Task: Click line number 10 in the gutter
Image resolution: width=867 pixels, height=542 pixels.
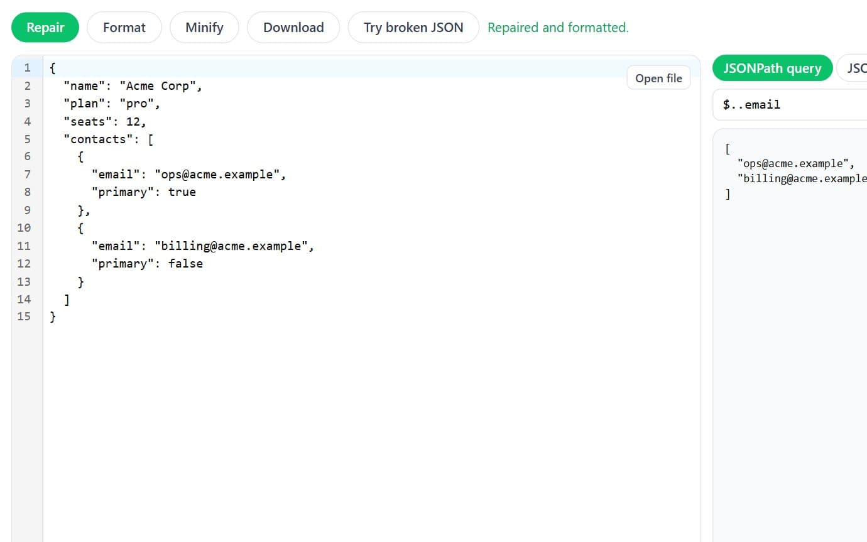Action: (x=24, y=228)
